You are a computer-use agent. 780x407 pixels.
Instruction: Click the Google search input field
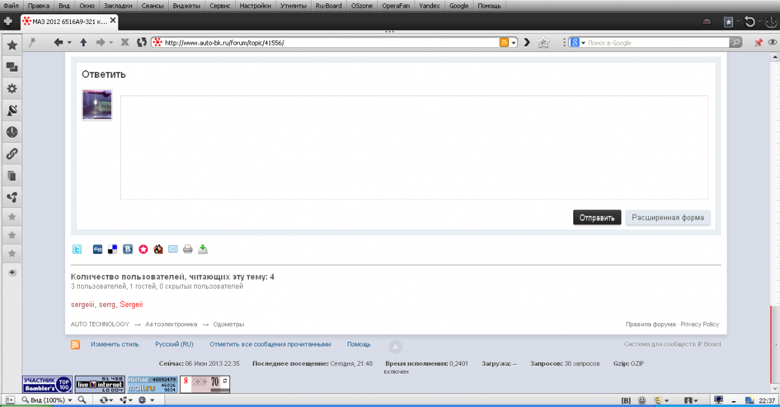point(656,43)
